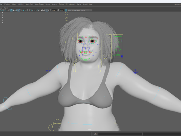
Task: Select the blue circular wrist control
Action: point(8,104)
